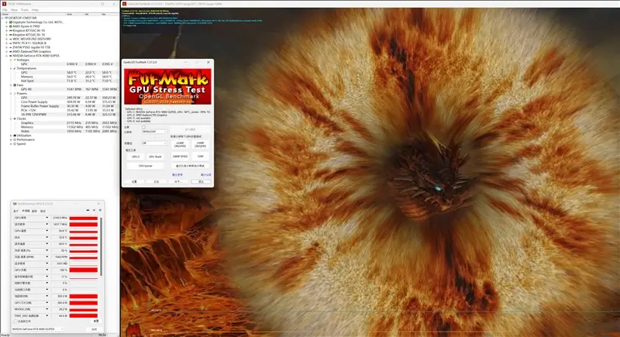Click the Fans category icon
Viewport: 620px width, 337px height.
point(15,85)
